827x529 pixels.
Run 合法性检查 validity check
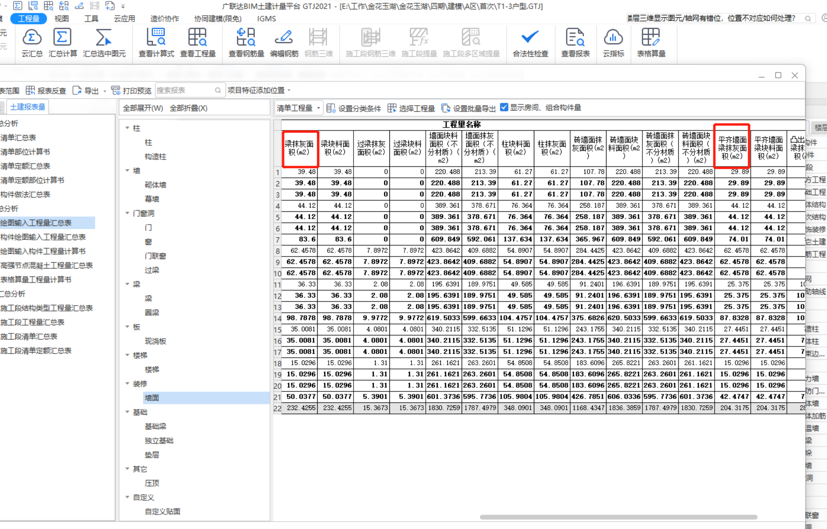pos(530,43)
